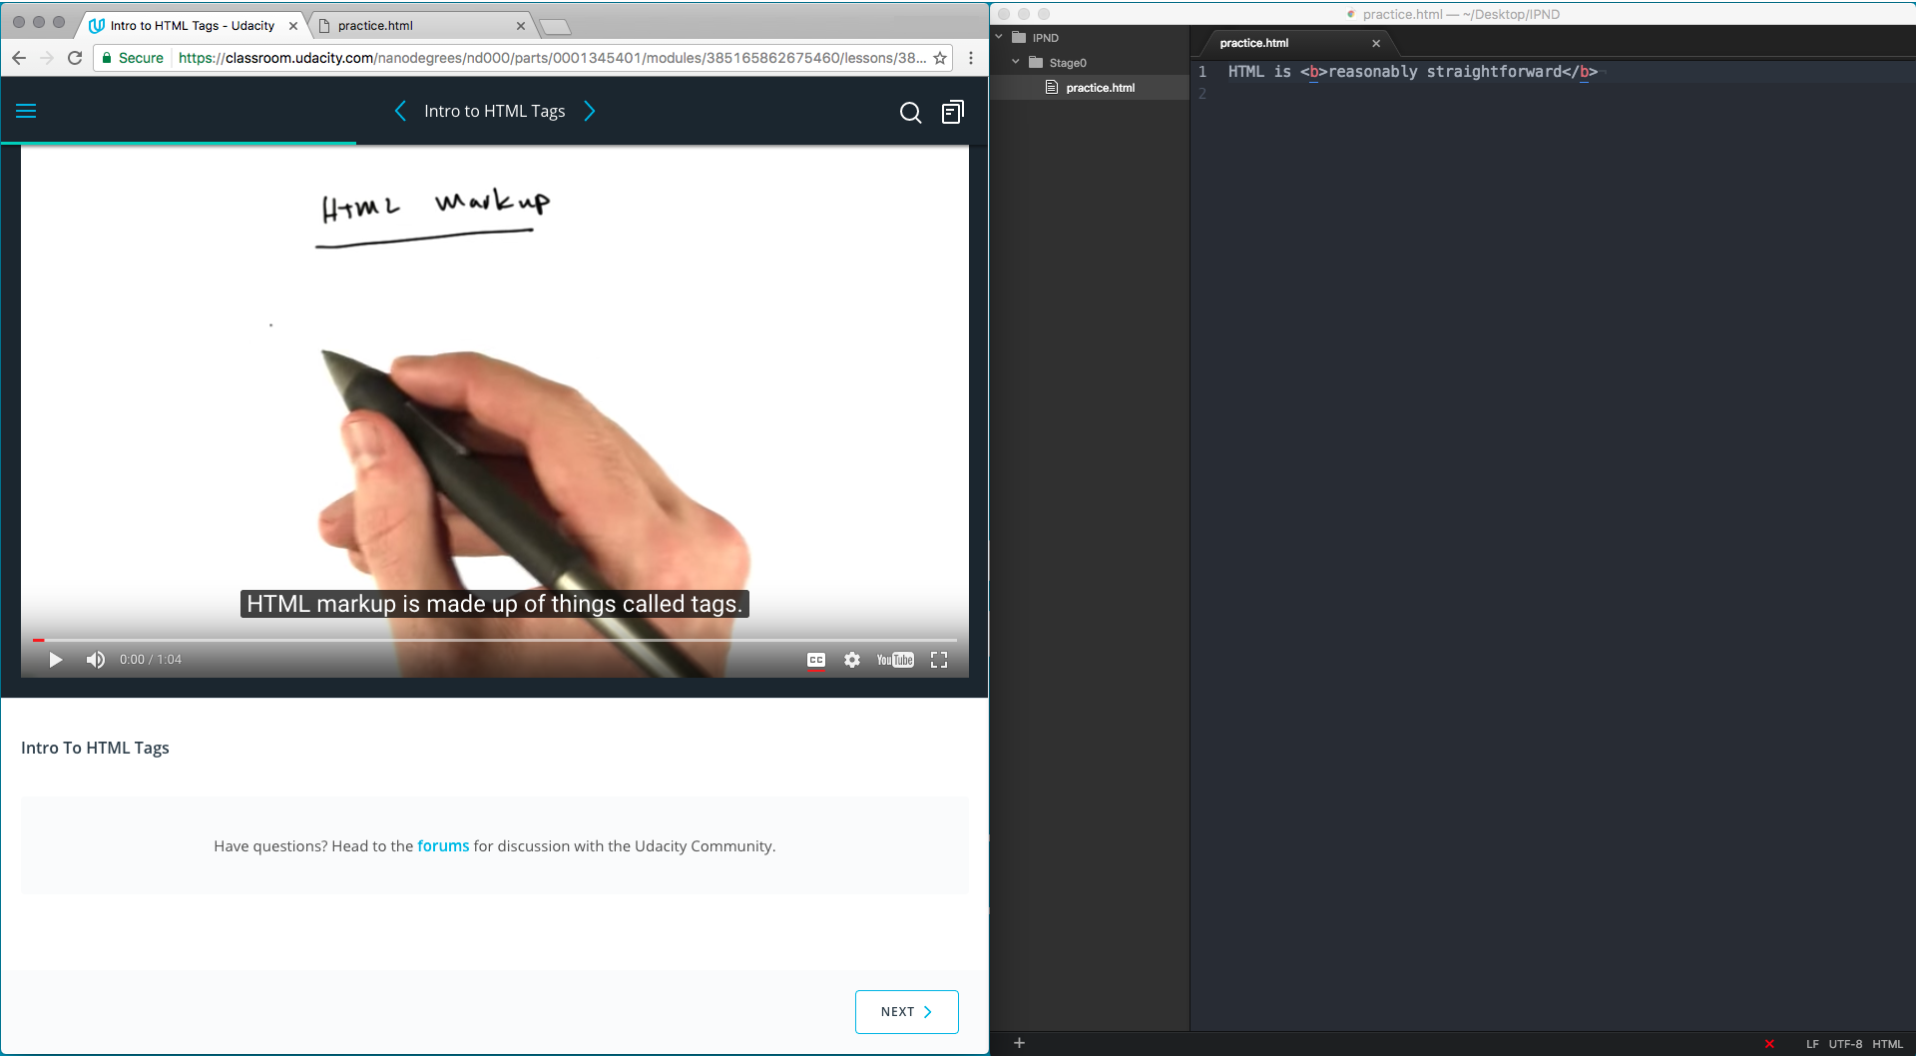This screenshot has height=1056, width=1916.
Task: Collapse the IPND folder
Action: [x=999, y=38]
